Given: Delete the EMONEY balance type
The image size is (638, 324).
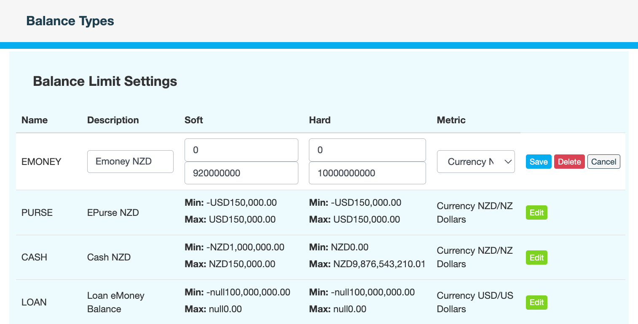Looking at the screenshot, I should tap(569, 162).
